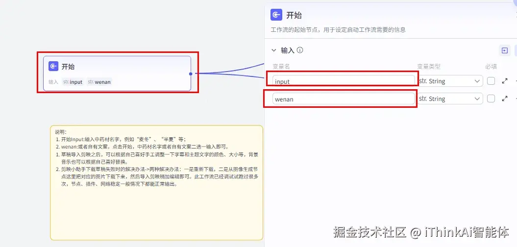
Task: Expand the input variable row description
Action: pyautogui.click(x=504, y=81)
